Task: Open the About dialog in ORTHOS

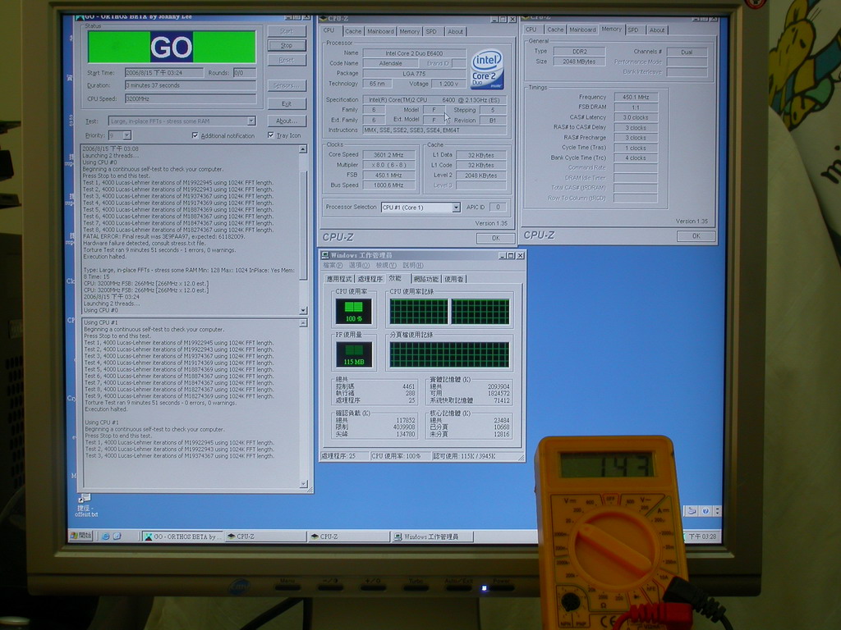Action: click(x=287, y=121)
